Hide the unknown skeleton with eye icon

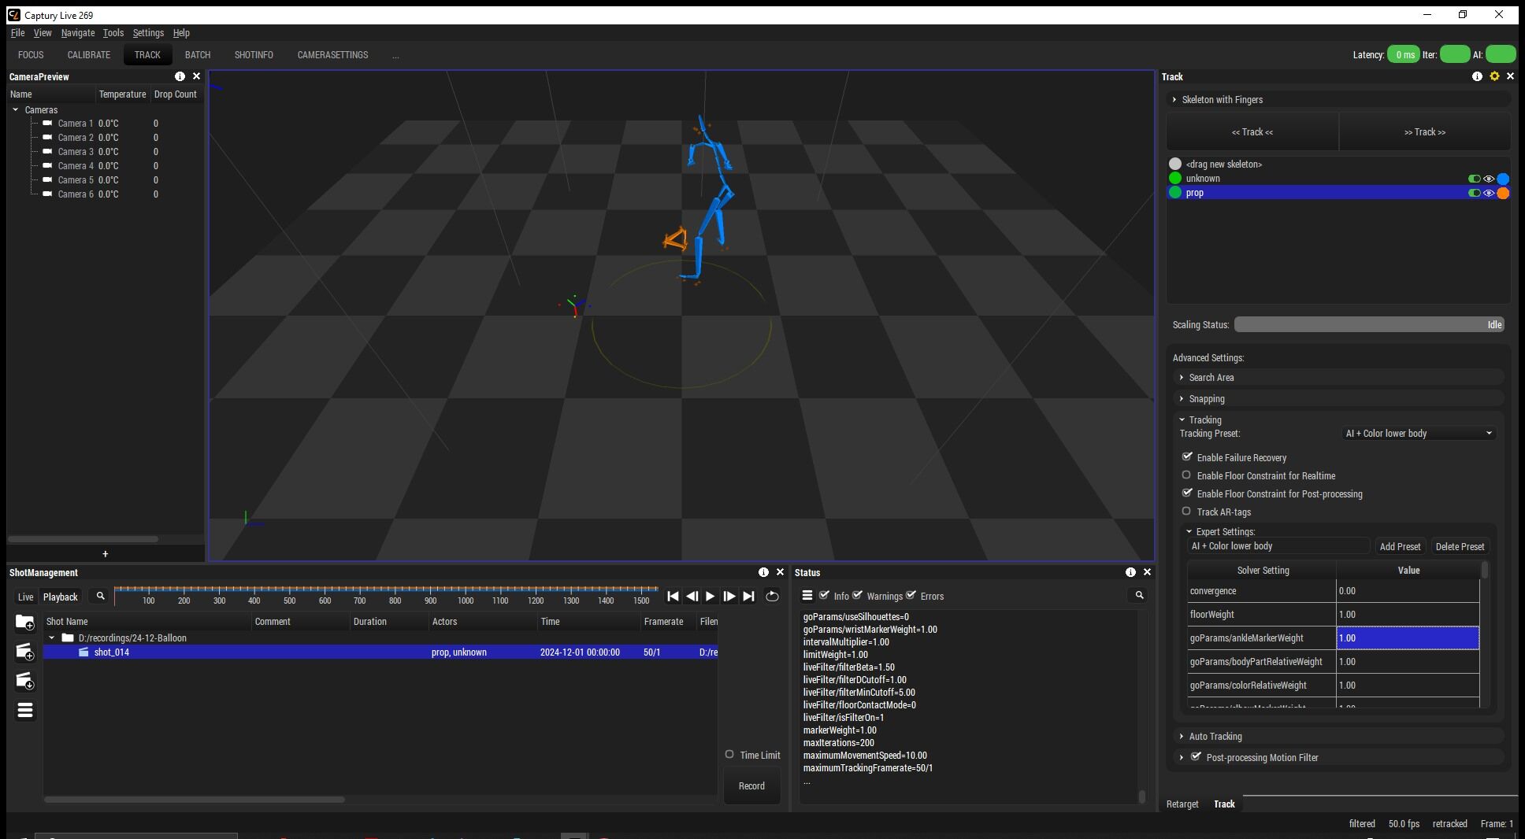1489,179
